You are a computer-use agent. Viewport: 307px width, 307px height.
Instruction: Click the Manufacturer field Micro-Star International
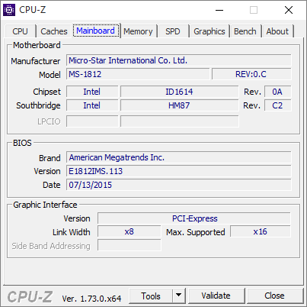click(179, 60)
